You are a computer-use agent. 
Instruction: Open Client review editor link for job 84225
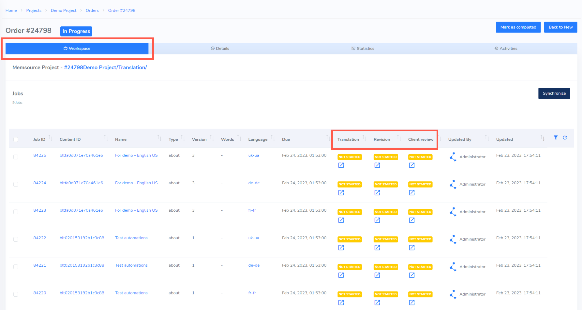coord(412,165)
